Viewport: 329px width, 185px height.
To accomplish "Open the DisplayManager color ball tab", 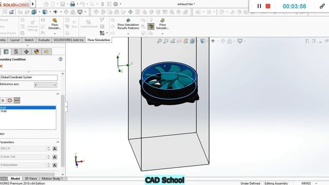I will [x=36, y=51].
